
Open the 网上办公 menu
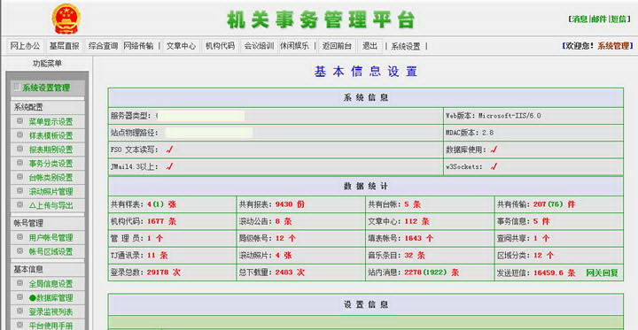25,46
